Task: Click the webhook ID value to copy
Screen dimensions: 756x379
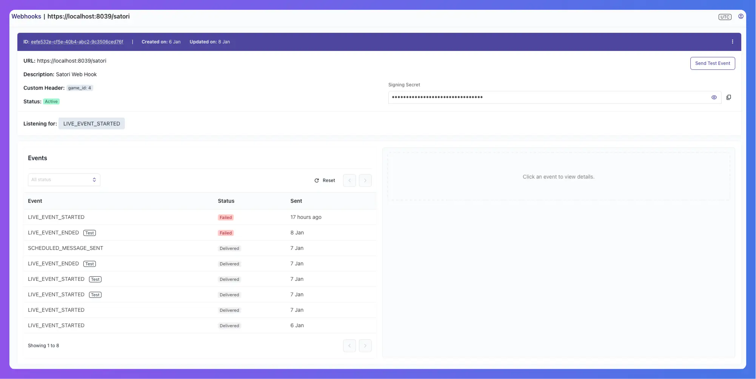Action: 77,42
